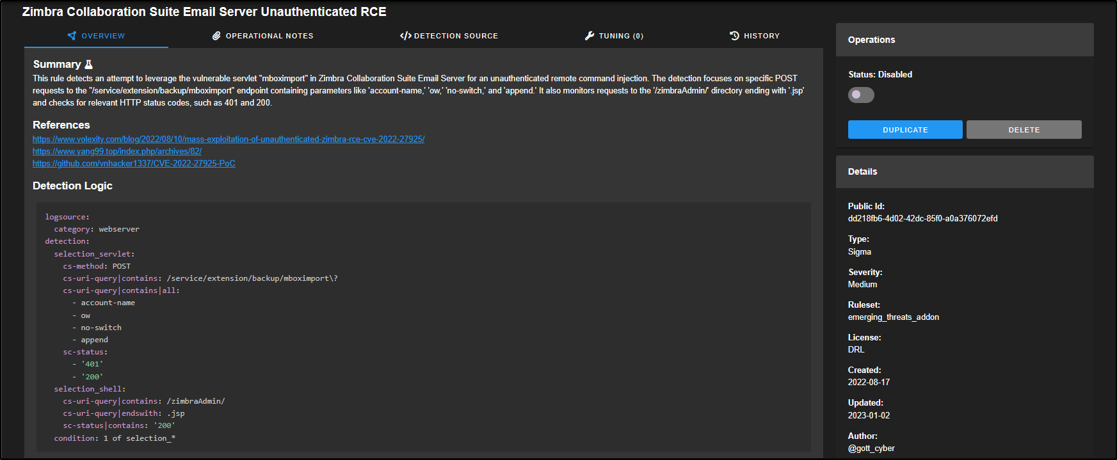
Task: View the History tab
Action: (x=761, y=36)
